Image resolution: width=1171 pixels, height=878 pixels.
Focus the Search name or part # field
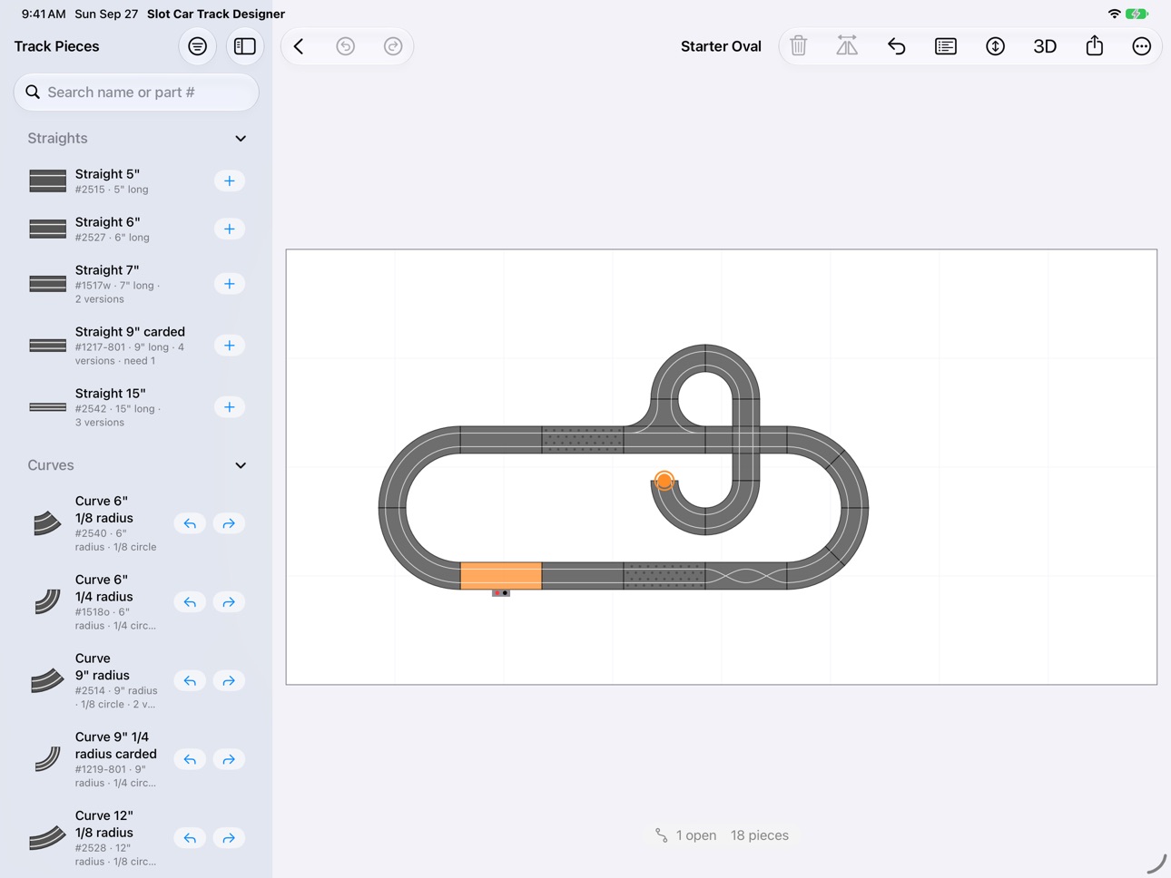tap(136, 93)
